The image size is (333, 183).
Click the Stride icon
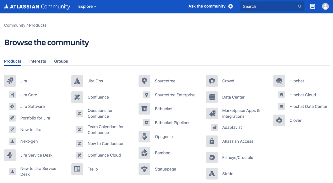coord(212,174)
